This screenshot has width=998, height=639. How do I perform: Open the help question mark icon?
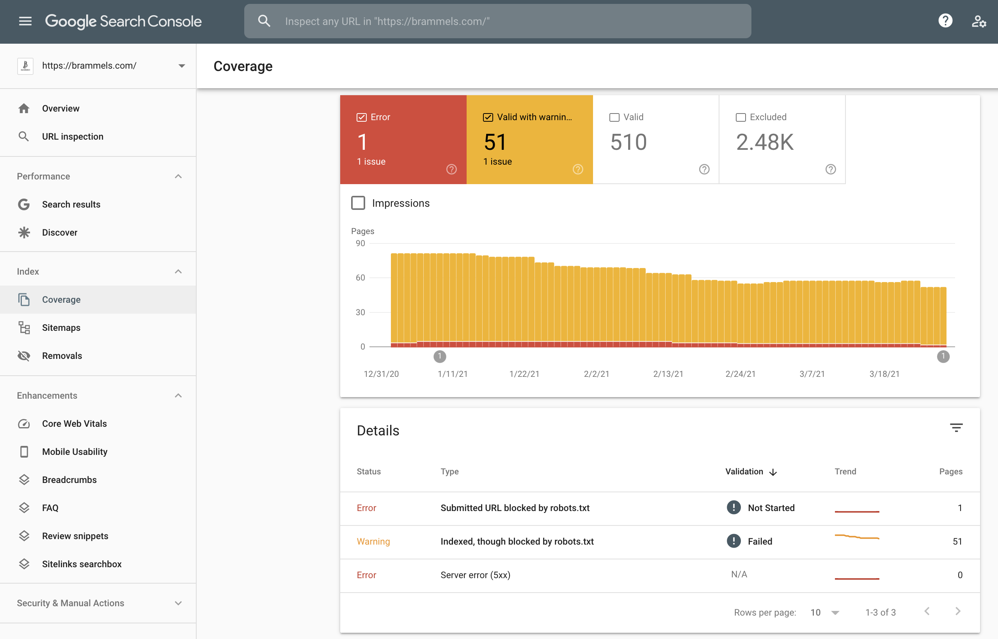(x=945, y=21)
